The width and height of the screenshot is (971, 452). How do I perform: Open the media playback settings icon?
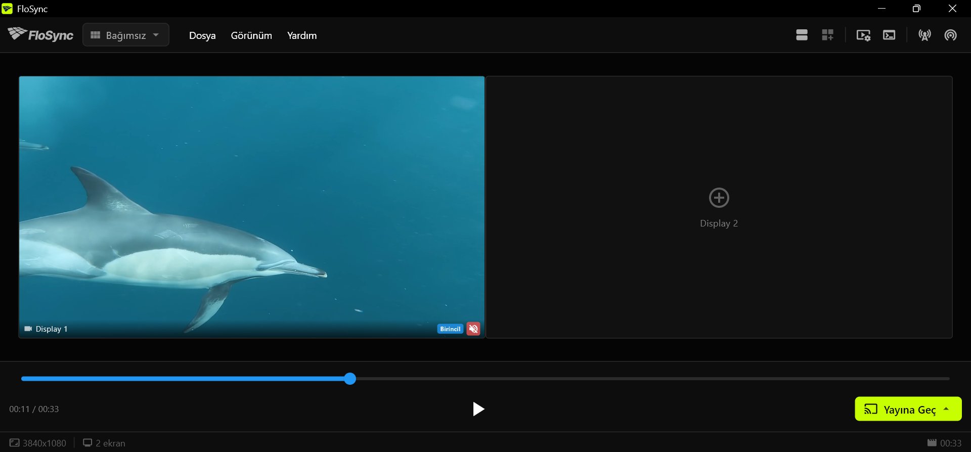pos(863,35)
